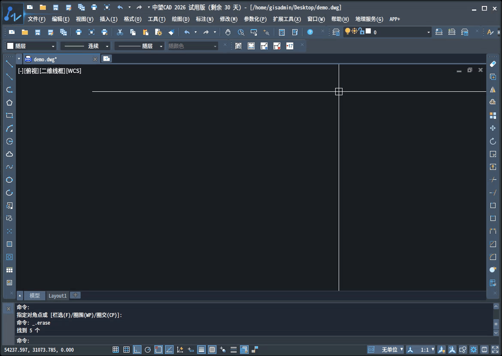
Task: Open the 修改(M) menu
Action: click(x=229, y=19)
